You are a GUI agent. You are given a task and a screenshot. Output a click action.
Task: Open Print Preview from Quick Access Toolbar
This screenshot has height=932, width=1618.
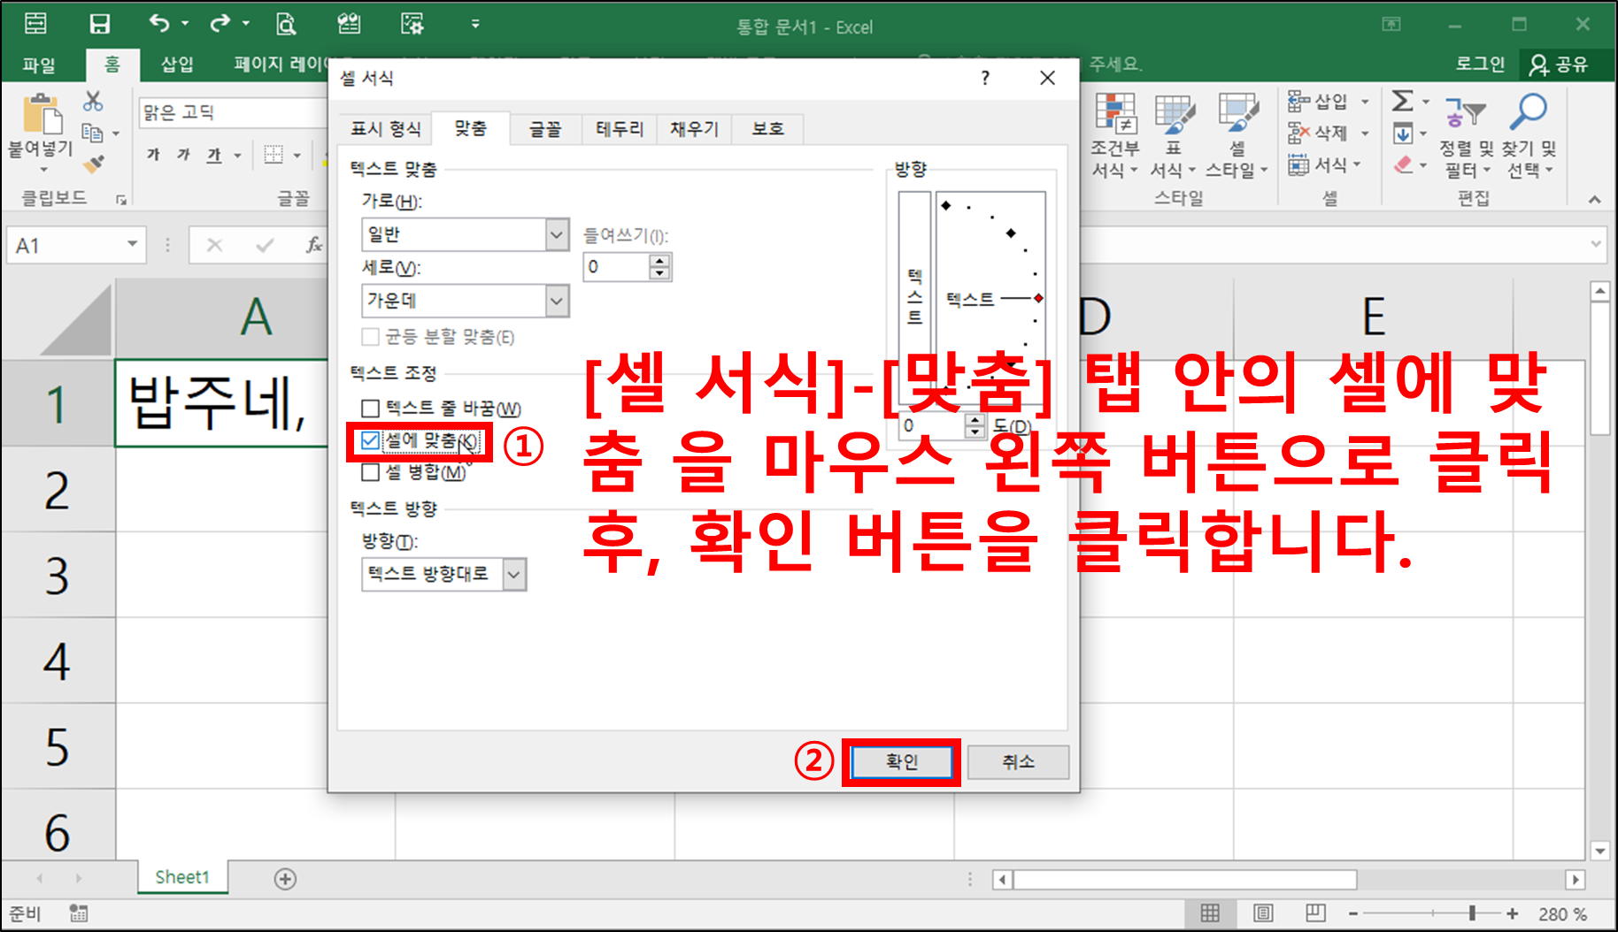(286, 24)
